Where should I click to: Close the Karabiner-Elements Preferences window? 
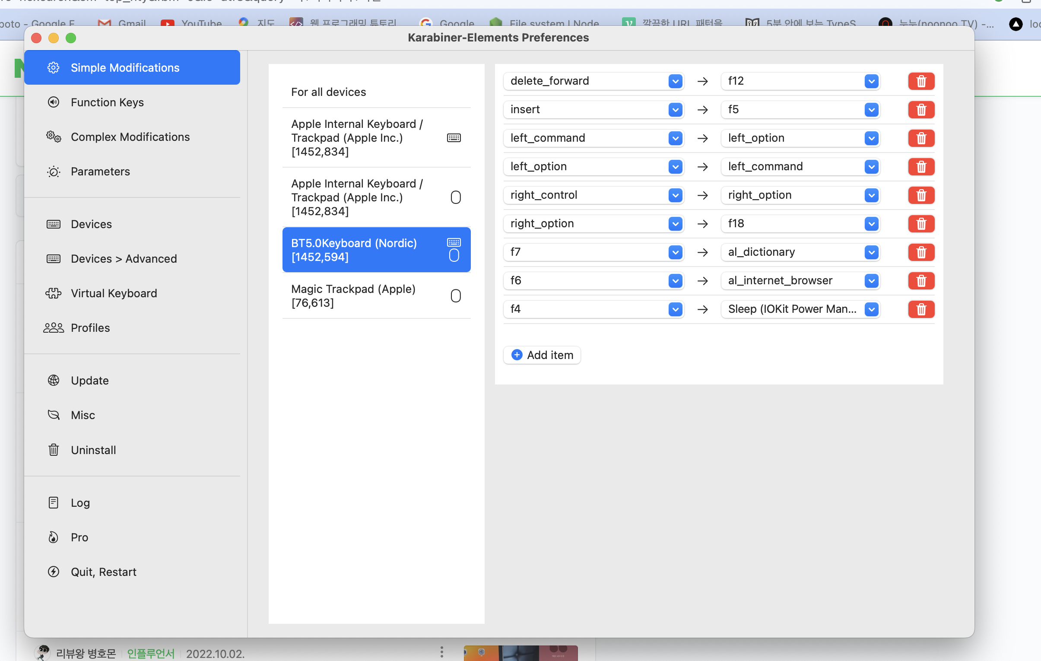click(36, 38)
